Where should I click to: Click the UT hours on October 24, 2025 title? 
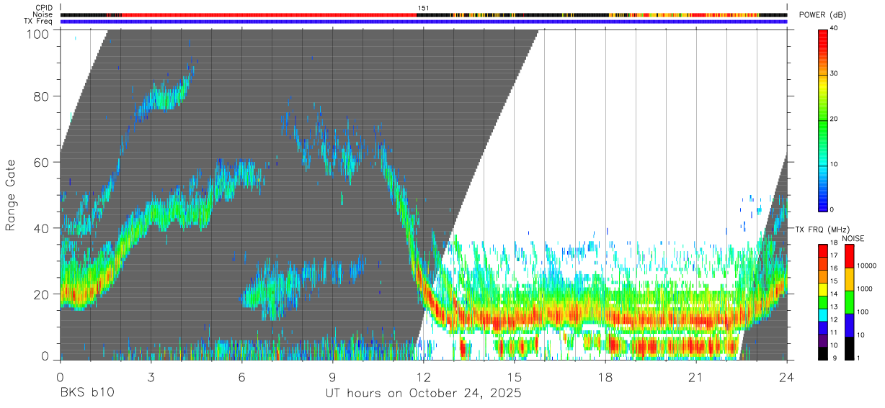coord(424,394)
